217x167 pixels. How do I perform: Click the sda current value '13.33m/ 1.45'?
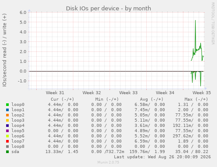pyautogui.click(x=62, y=152)
